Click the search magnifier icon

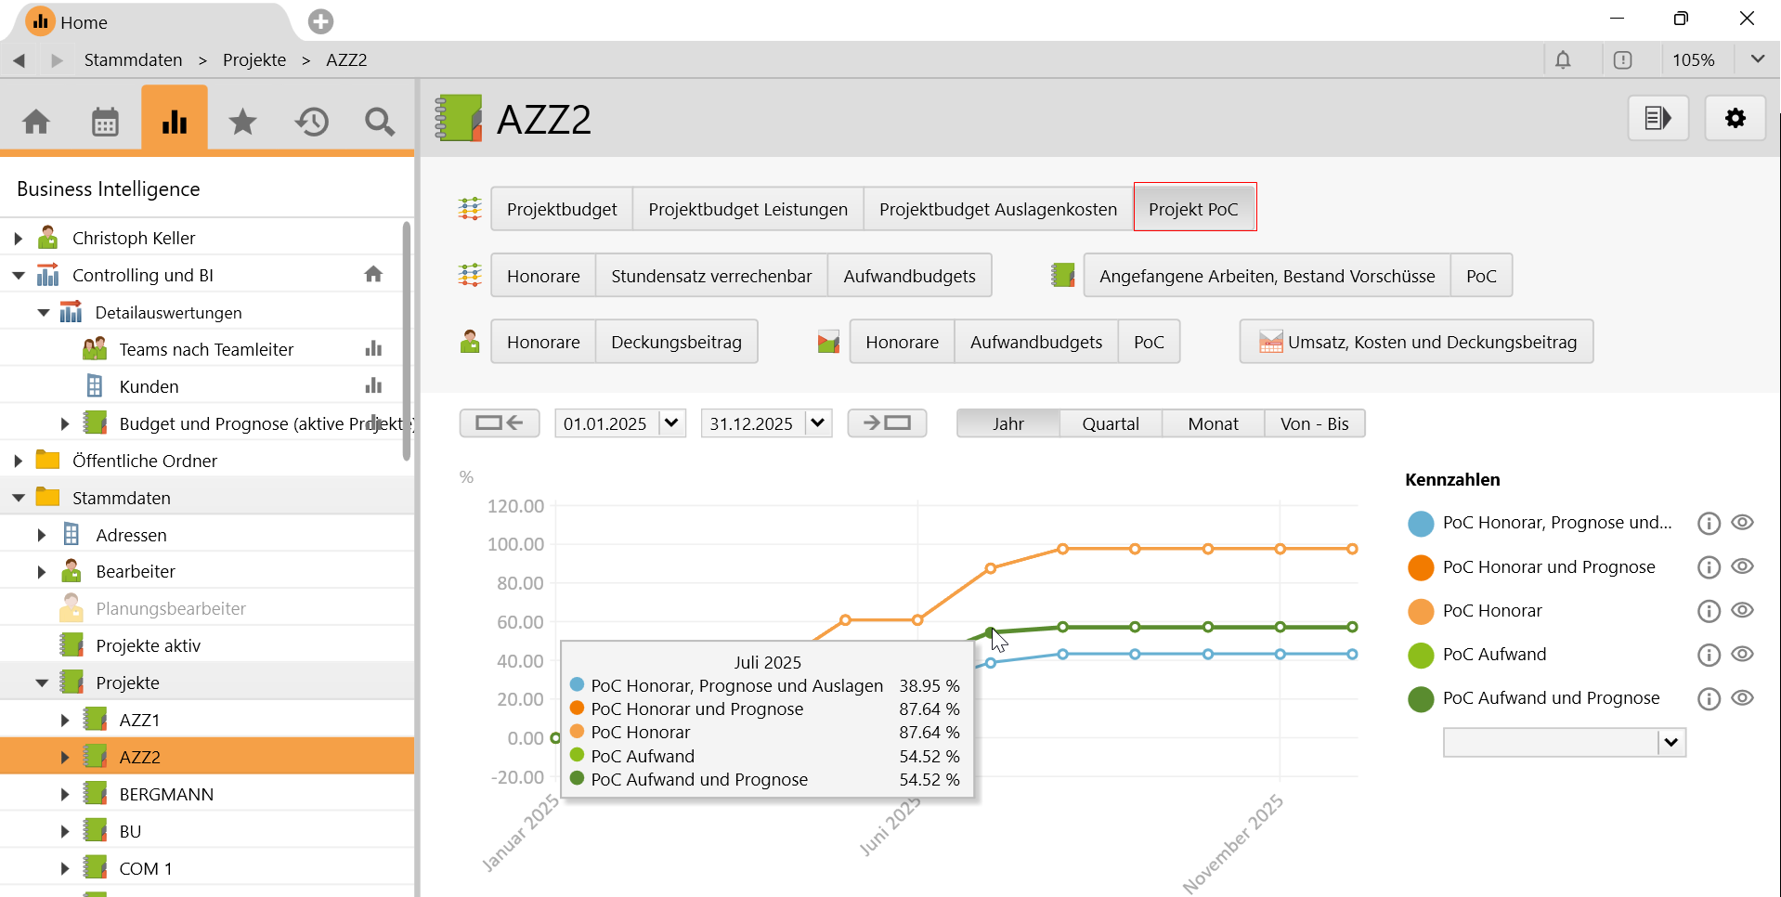379,122
